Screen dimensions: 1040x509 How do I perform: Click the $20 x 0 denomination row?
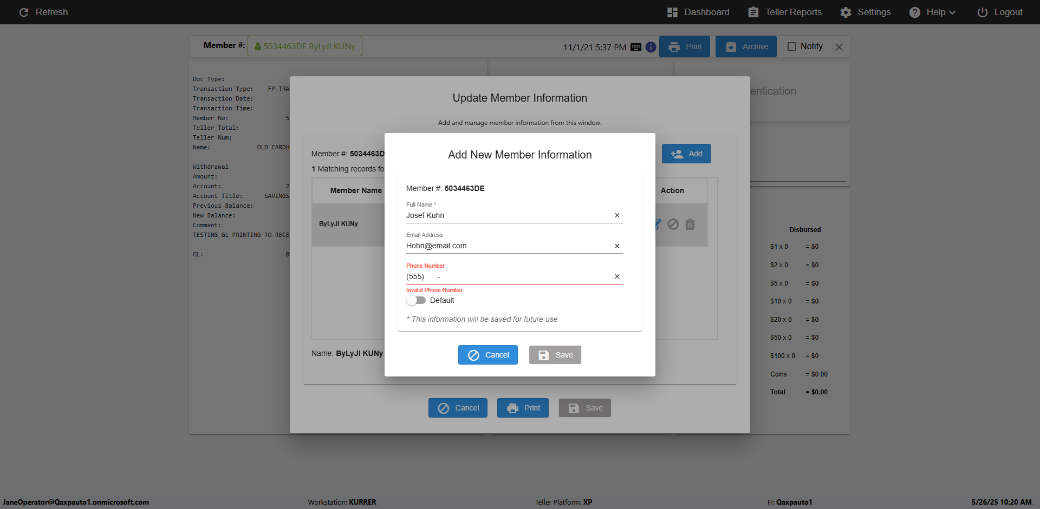(795, 320)
